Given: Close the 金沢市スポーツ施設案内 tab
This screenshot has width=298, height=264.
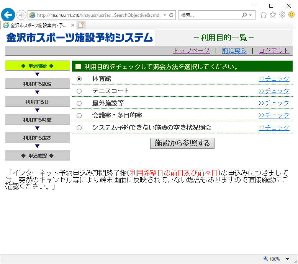Looking at the screenshot, I should click(73, 25).
